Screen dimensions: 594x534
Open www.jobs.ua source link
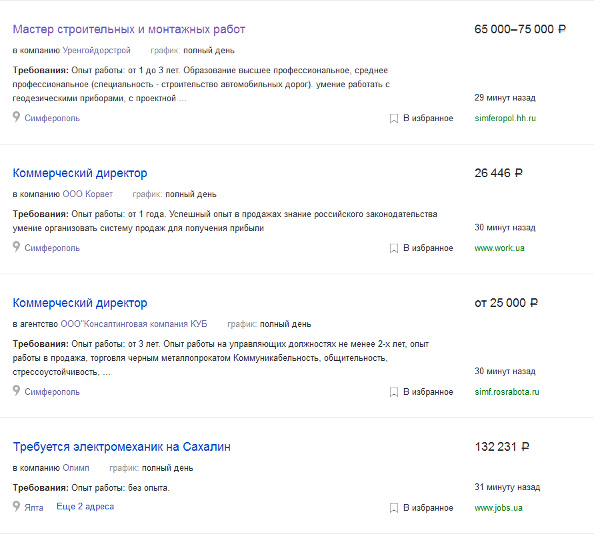point(499,507)
